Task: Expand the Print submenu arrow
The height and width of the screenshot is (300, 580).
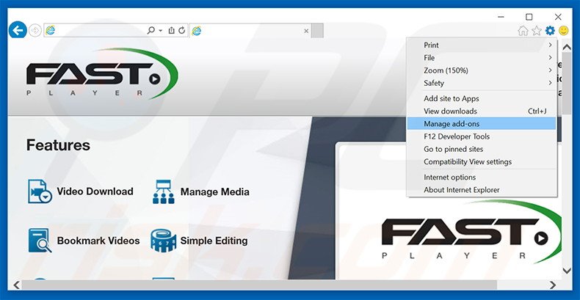Action: point(550,45)
